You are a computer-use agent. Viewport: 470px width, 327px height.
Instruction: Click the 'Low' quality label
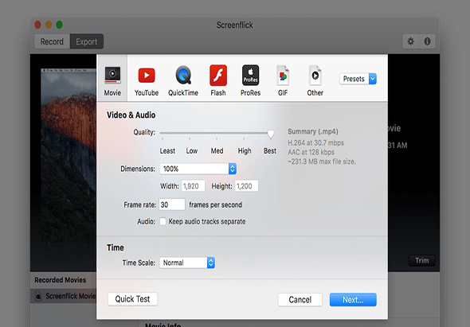(x=192, y=151)
